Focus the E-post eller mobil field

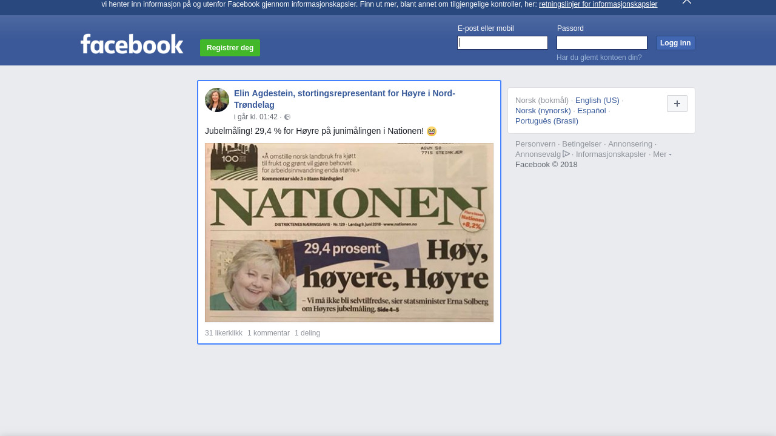[503, 42]
